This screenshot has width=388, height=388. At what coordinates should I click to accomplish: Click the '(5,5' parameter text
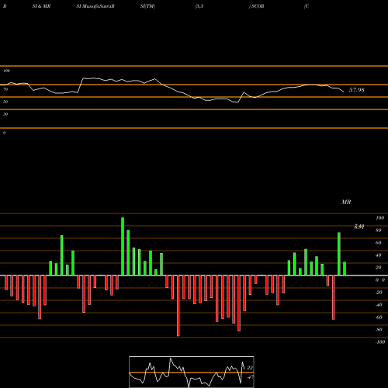click(x=199, y=6)
